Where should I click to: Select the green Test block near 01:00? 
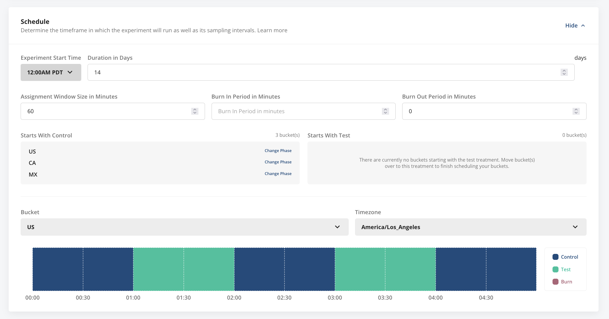tap(158, 269)
